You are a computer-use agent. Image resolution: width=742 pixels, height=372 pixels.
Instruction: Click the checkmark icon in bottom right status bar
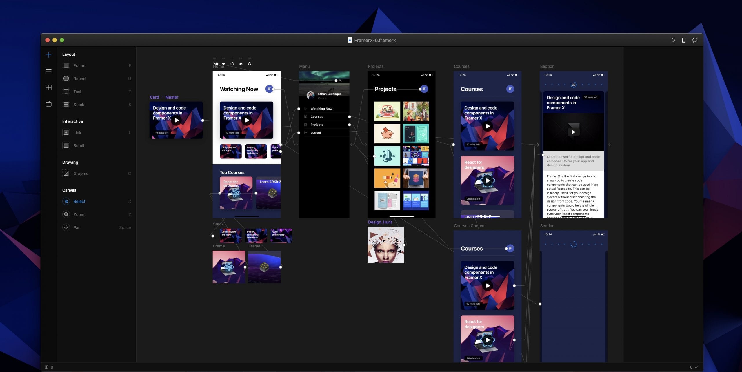[696, 367]
